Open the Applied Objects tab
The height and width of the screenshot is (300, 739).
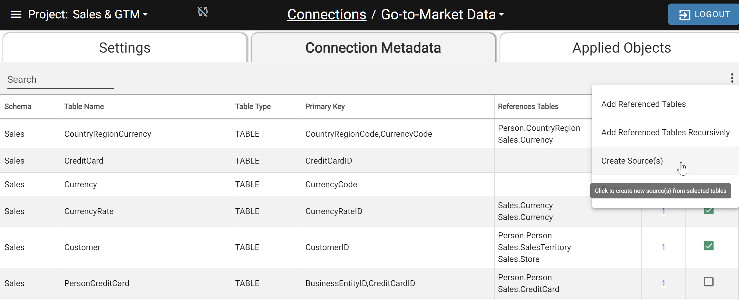[621, 48]
